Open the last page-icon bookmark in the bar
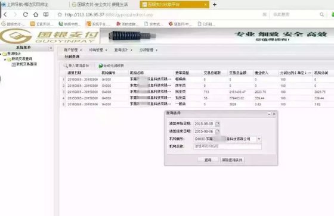The height and width of the screenshot is (216, 334). tap(206, 24)
